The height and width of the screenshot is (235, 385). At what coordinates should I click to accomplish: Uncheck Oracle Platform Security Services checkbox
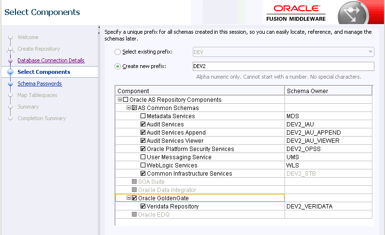pyautogui.click(x=143, y=149)
